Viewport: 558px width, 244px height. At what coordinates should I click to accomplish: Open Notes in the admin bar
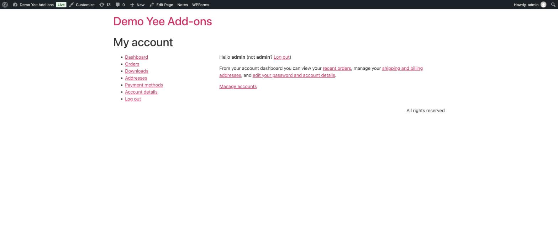(183, 5)
